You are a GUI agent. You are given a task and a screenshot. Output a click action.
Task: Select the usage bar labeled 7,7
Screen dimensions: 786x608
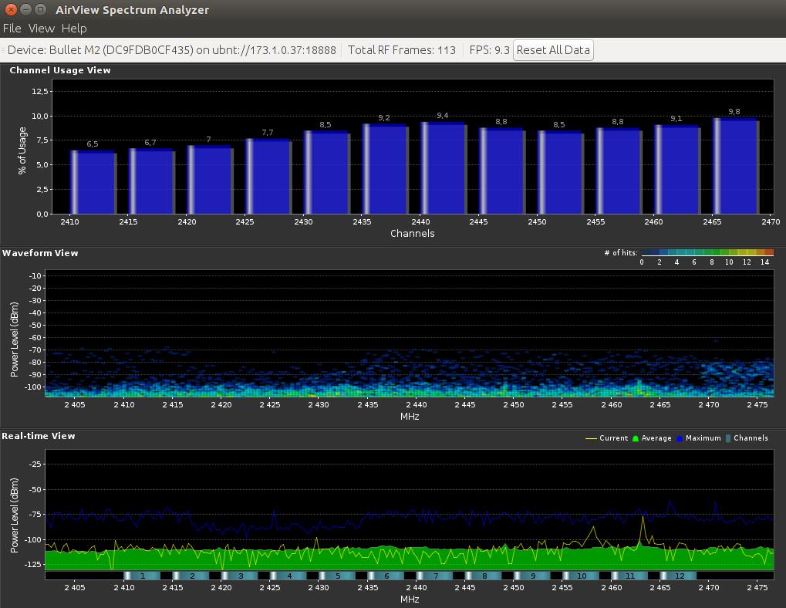tap(268, 176)
